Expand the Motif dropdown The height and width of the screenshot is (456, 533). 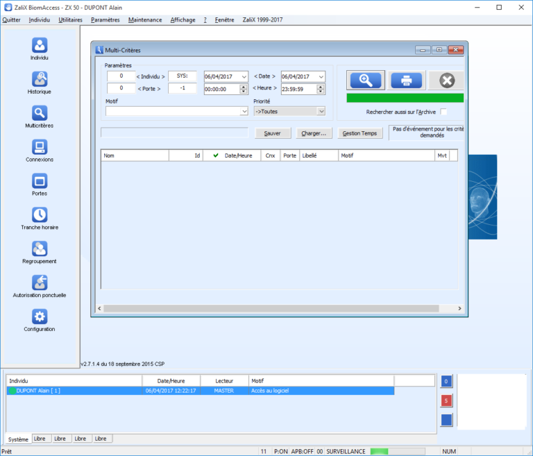pyautogui.click(x=244, y=111)
